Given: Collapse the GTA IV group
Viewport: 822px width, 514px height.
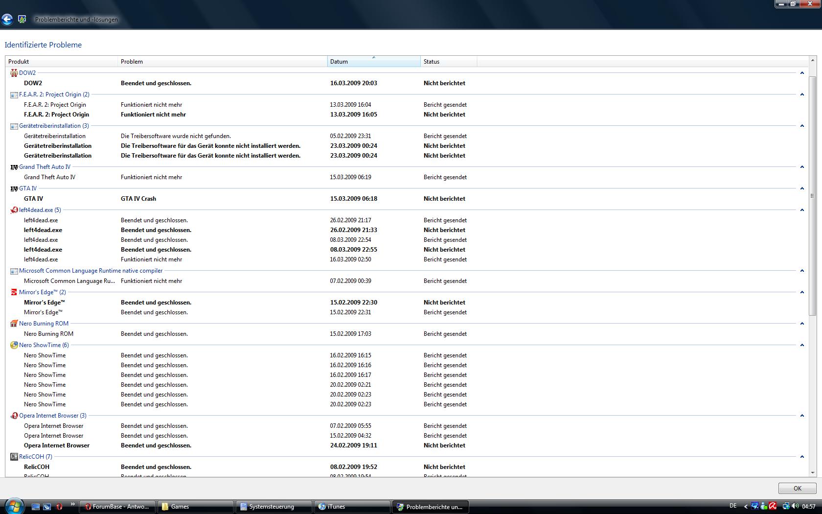Looking at the screenshot, I should click(802, 188).
